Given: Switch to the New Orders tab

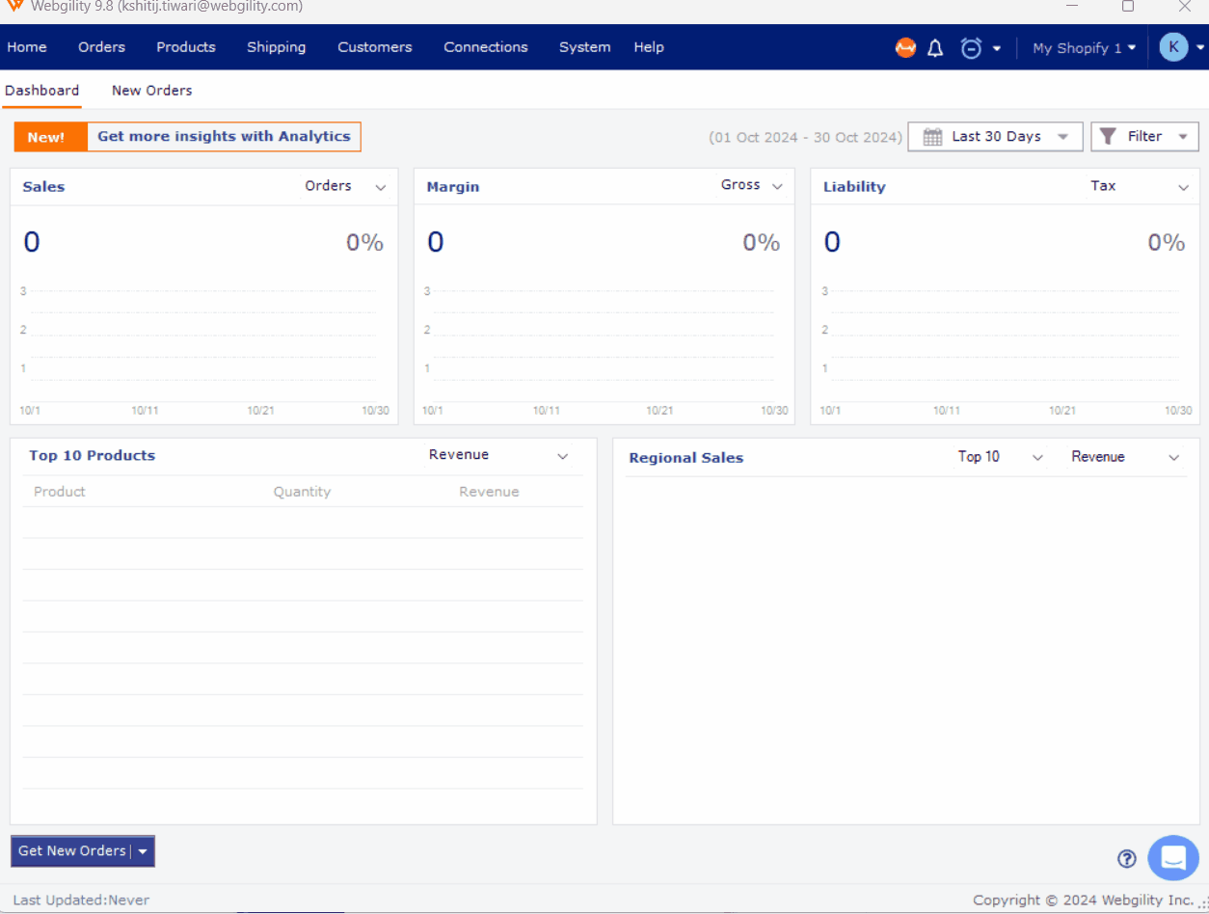Looking at the screenshot, I should point(151,91).
